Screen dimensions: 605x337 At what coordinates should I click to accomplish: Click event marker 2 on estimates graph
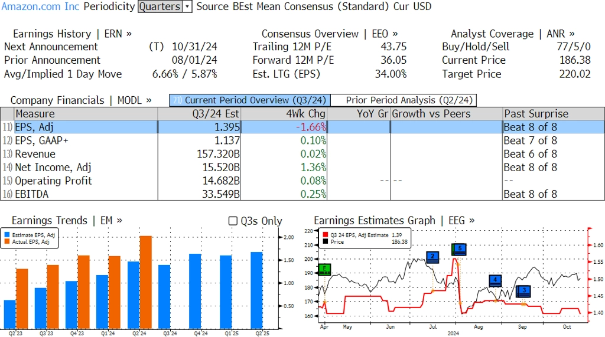(432, 257)
